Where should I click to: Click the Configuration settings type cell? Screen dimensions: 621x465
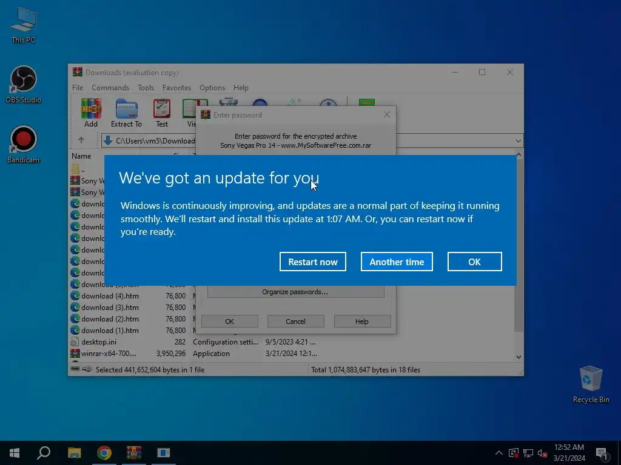226,342
